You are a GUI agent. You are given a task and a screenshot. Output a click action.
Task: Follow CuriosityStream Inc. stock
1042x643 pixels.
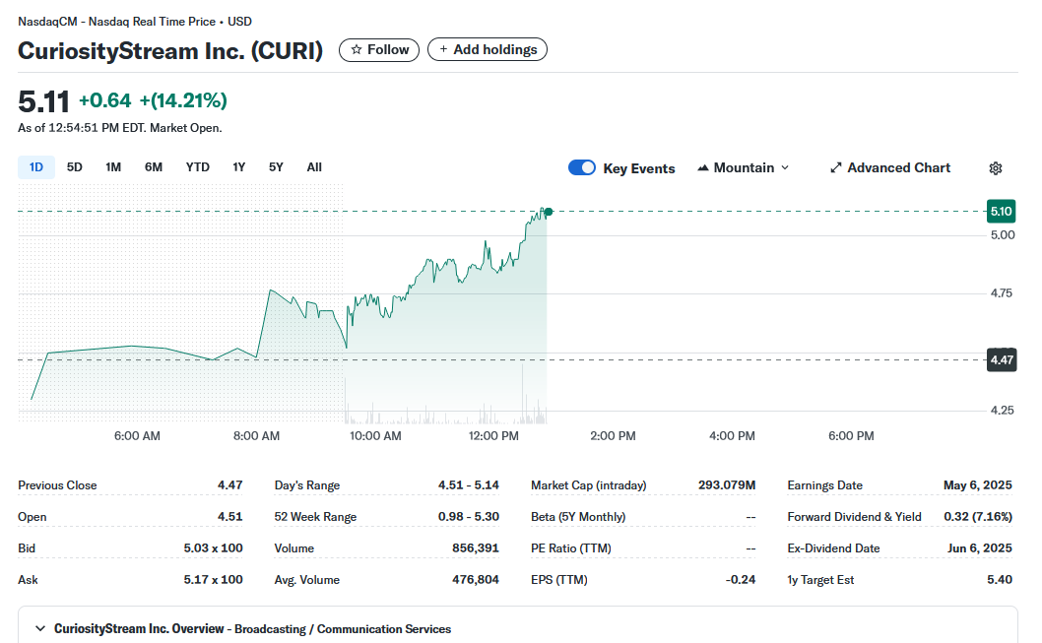tap(379, 50)
